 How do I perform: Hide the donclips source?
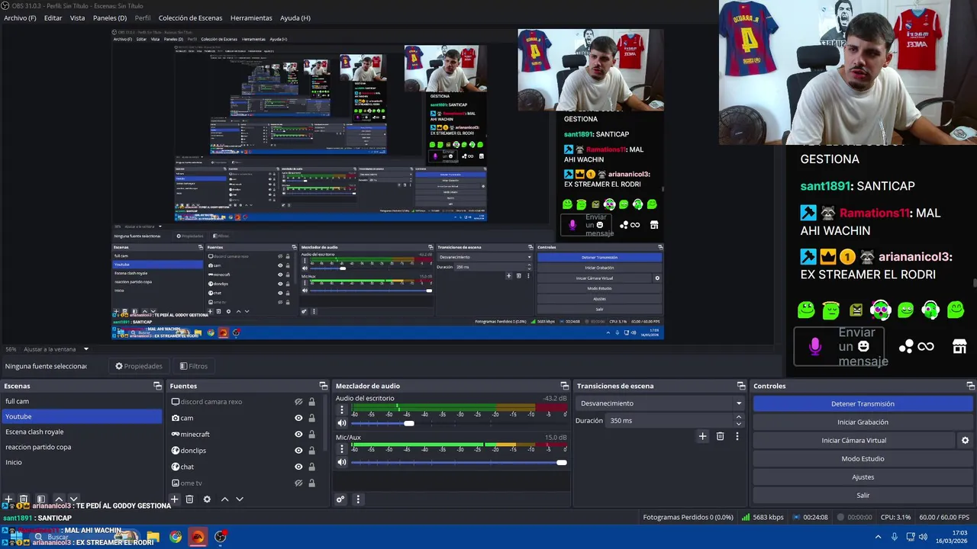pos(298,451)
